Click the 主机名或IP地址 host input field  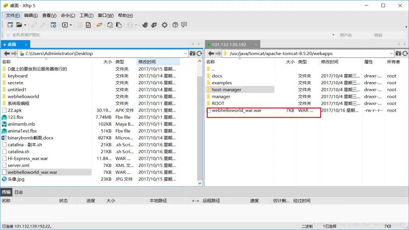[168, 35]
